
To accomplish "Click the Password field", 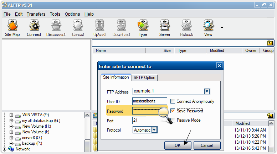I will [x=150, y=111].
